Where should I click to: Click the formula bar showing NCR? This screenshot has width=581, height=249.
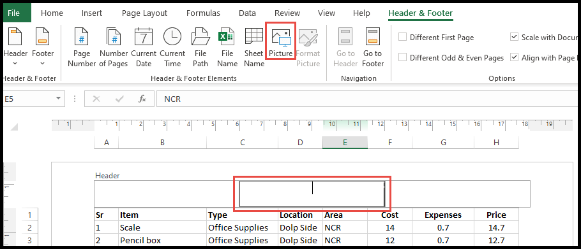coord(367,99)
